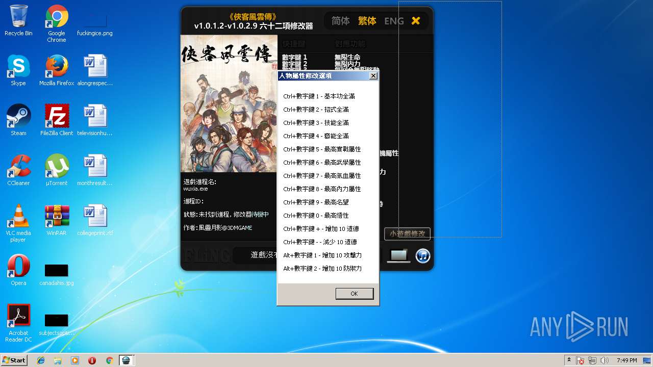
Task: Open the Steam desktop shortcut
Action: click(18, 120)
